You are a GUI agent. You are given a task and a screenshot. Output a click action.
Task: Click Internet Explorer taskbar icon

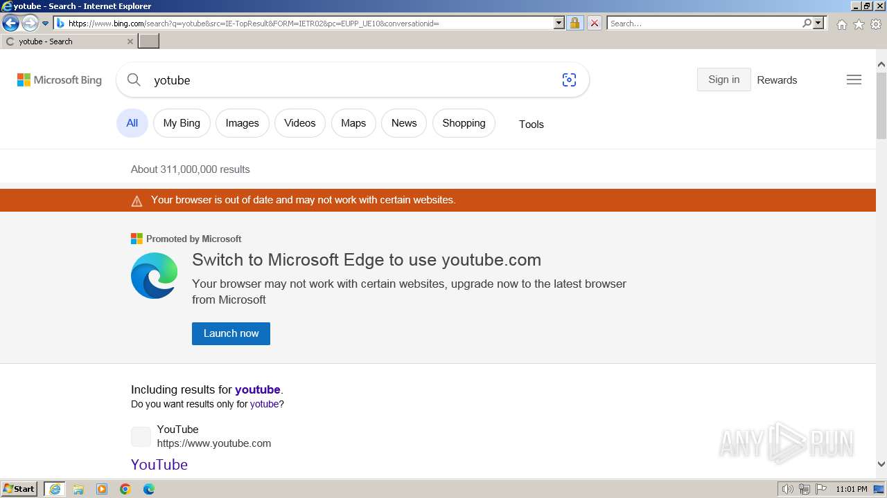55,489
